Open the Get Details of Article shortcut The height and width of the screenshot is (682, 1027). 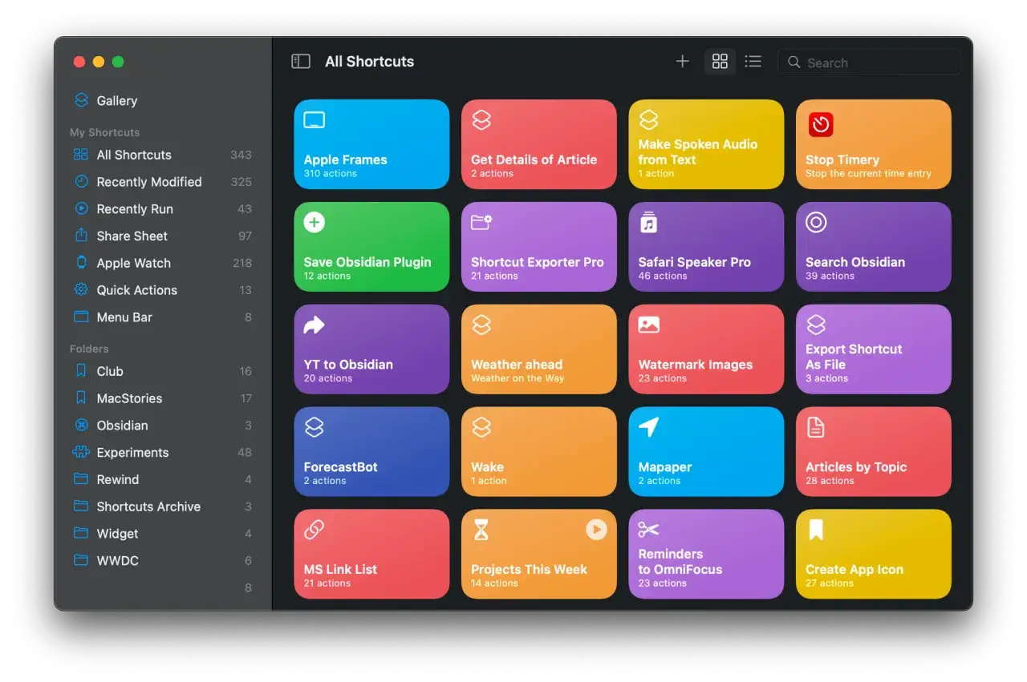pyautogui.click(x=539, y=144)
